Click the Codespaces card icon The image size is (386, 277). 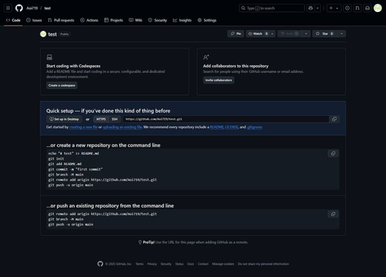(x=50, y=57)
